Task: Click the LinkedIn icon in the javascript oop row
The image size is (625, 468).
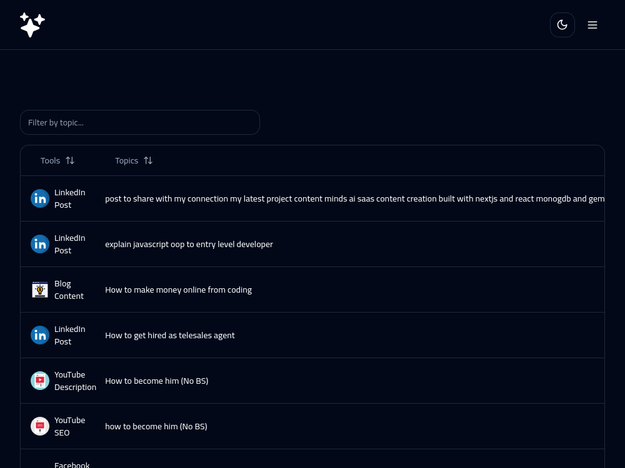Action: point(40,244)
